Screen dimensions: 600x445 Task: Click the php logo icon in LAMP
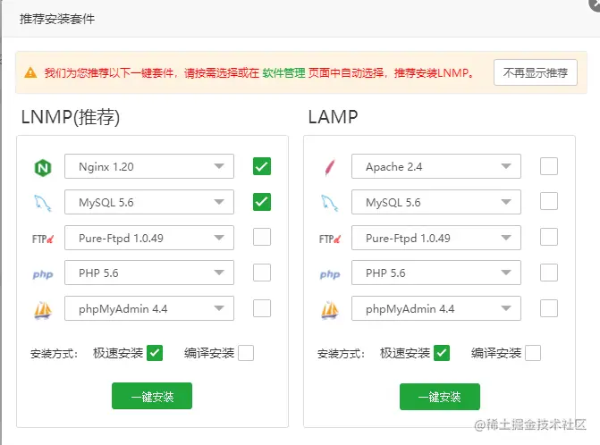click(330, 274)
